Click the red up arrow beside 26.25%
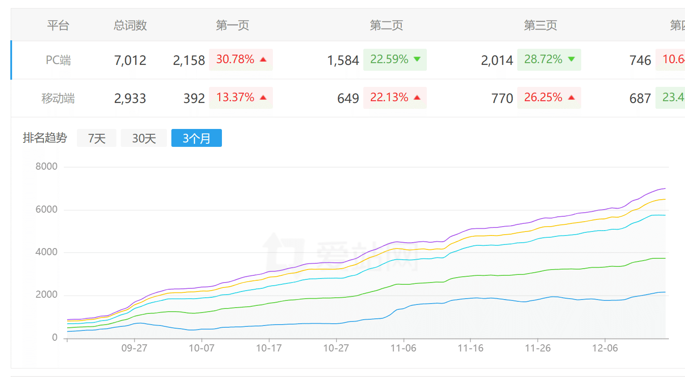The width and height of the screenshot is (685, 377). (x=571, y=97)
